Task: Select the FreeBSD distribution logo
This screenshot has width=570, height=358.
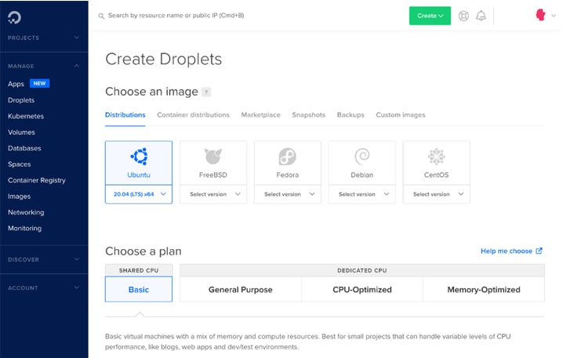Action: (x=213, y=157)
